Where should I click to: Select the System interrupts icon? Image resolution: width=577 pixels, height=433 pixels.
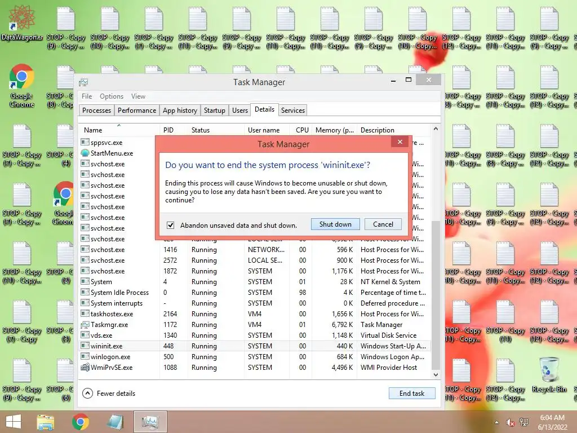click(85, 303)
